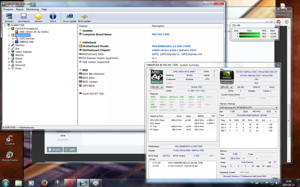Click the 'Super-IO/LPC Chip:' feature row
Viewport: 300px width, 187px height.
pos(91,93)
